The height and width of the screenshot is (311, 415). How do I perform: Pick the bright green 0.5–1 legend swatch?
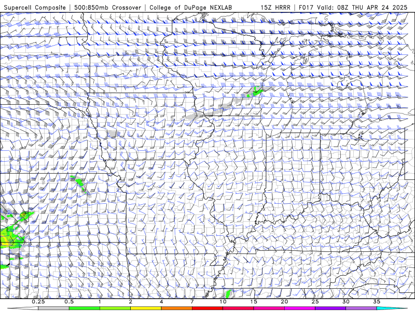[84, 308]
